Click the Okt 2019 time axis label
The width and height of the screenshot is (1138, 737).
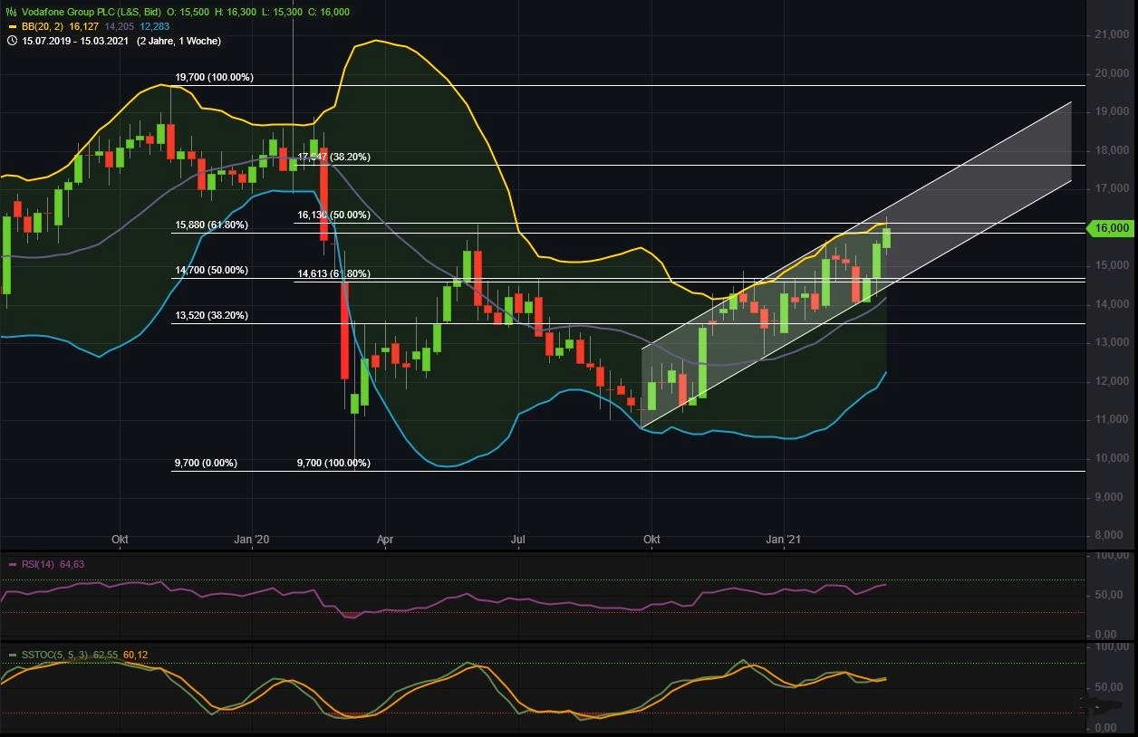(120, 540)
